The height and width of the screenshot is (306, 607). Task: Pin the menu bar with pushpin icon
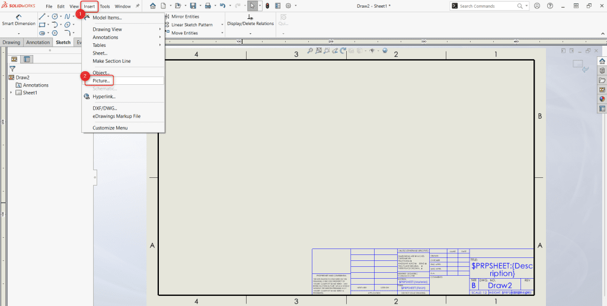click(x=138, y=6)
